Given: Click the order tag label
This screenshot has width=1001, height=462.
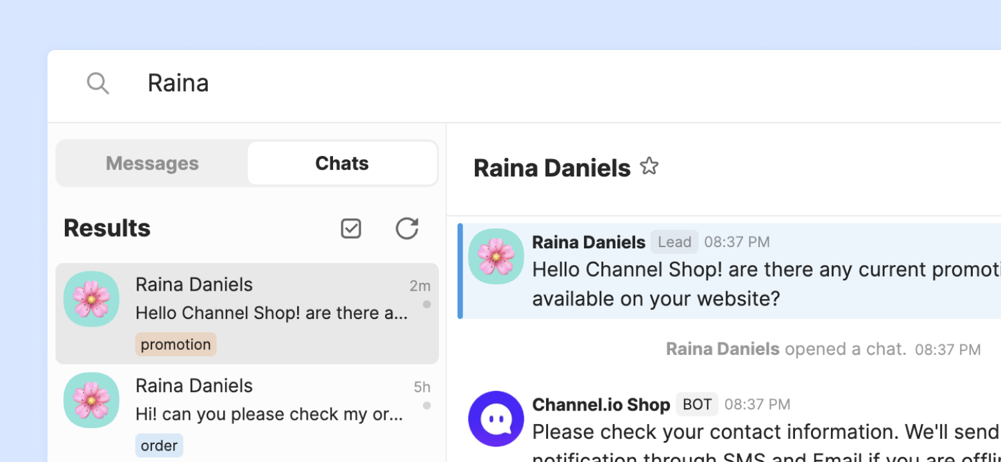Looking at the screenshot, I should pos(159,445).
